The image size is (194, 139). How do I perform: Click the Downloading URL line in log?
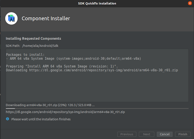pyautogui.click(x=92, y=70)
